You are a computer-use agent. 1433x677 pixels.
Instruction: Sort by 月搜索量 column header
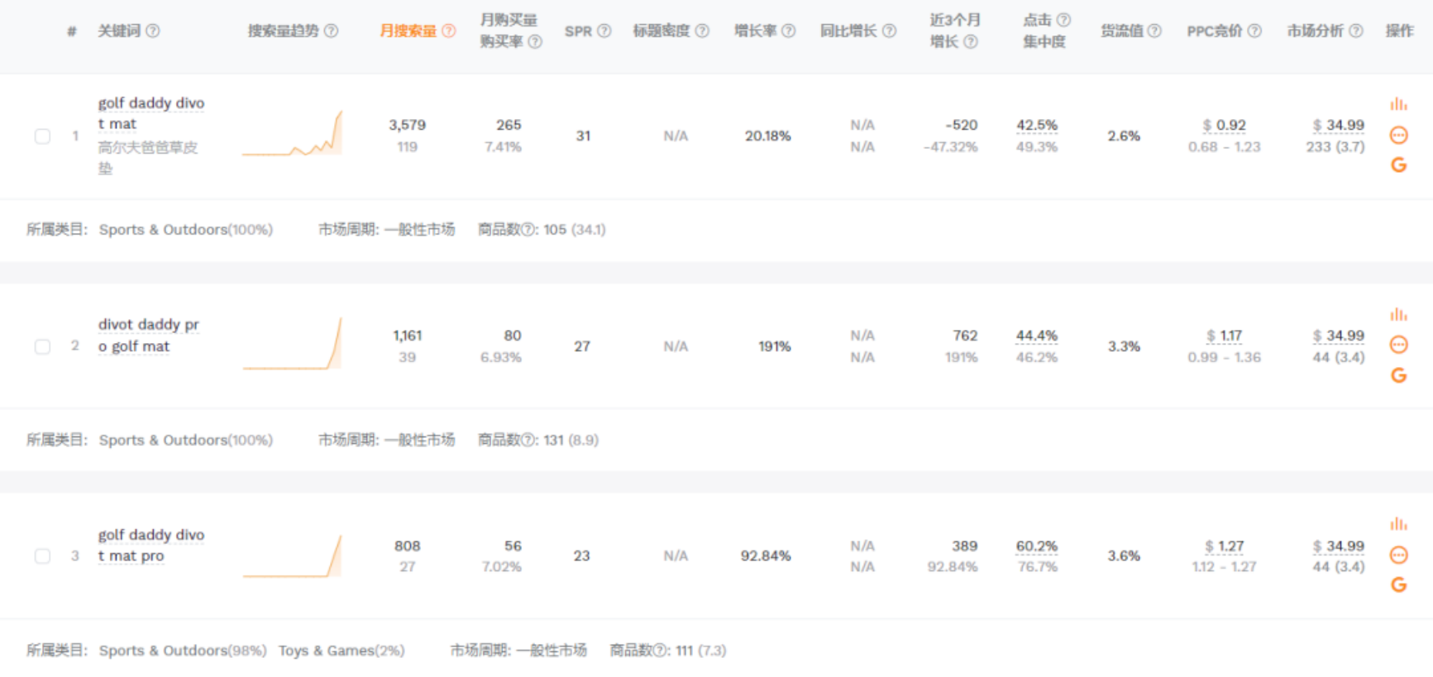pos(408,31)
